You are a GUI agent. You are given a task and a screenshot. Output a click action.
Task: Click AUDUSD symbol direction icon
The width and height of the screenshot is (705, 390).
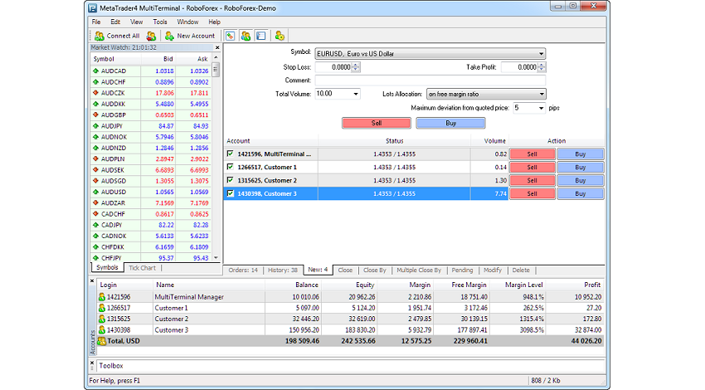tap(95, 192)
